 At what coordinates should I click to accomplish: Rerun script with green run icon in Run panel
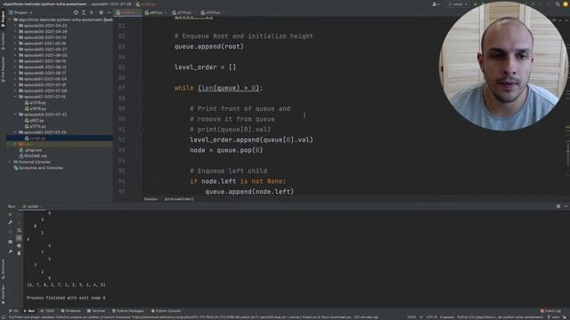pos(10,214)
